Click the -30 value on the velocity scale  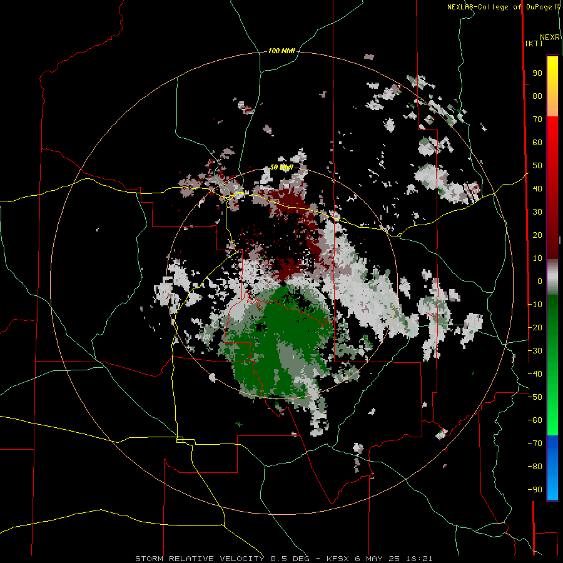point(535,351)
